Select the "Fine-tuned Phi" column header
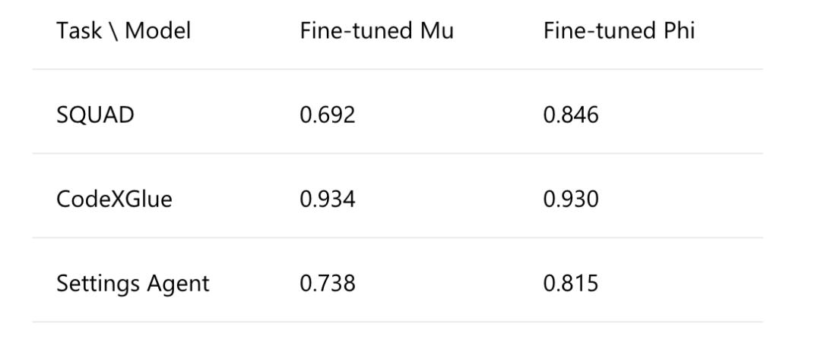 (x=619, y=31)
